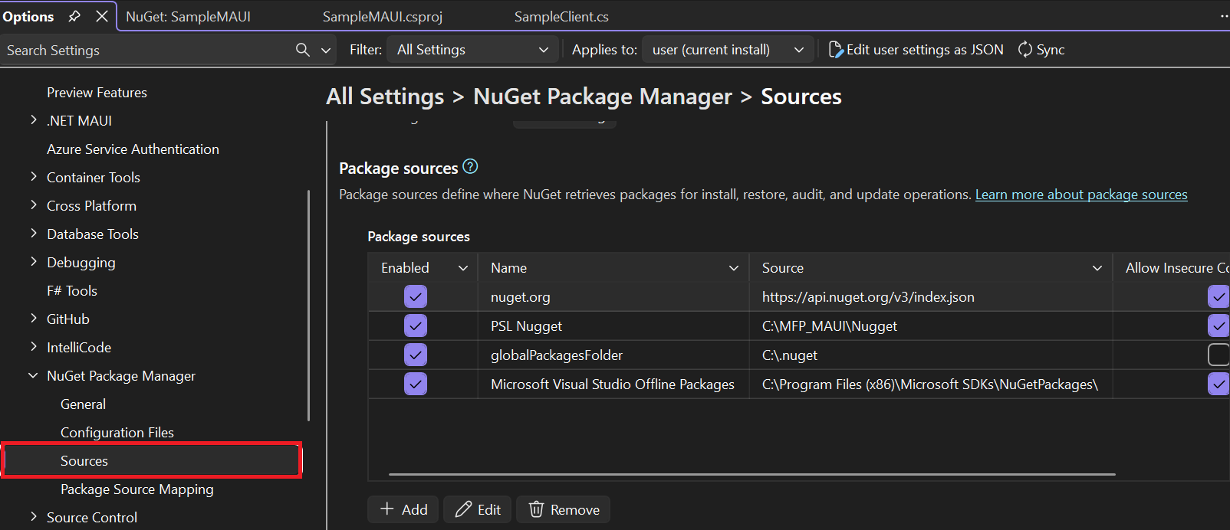Open General under NuGet Package Manager
Image resolution: width=1230 pixels, height=530 pixels.
pos(83,404)
